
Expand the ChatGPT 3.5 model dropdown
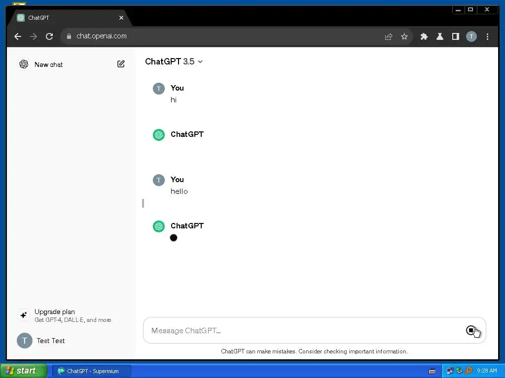click(174, 62)
